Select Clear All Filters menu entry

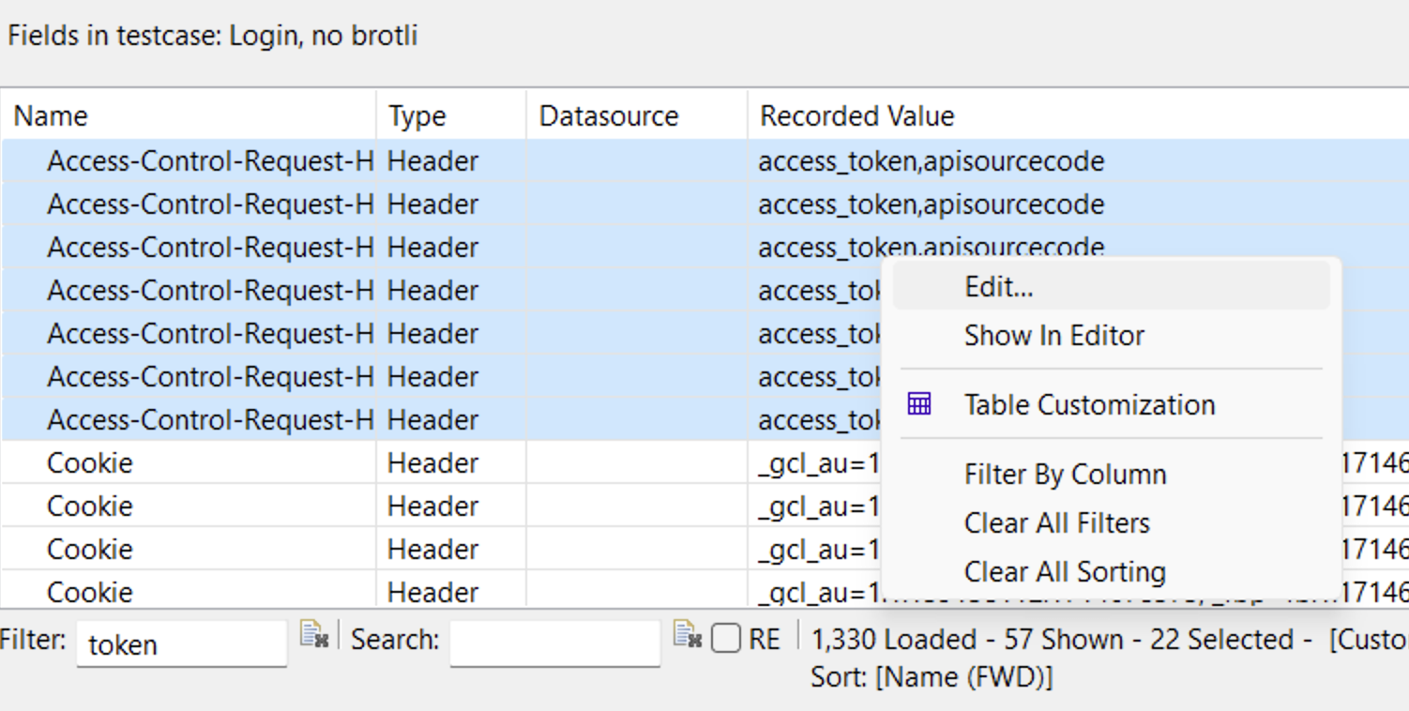tap(1111, 523)
